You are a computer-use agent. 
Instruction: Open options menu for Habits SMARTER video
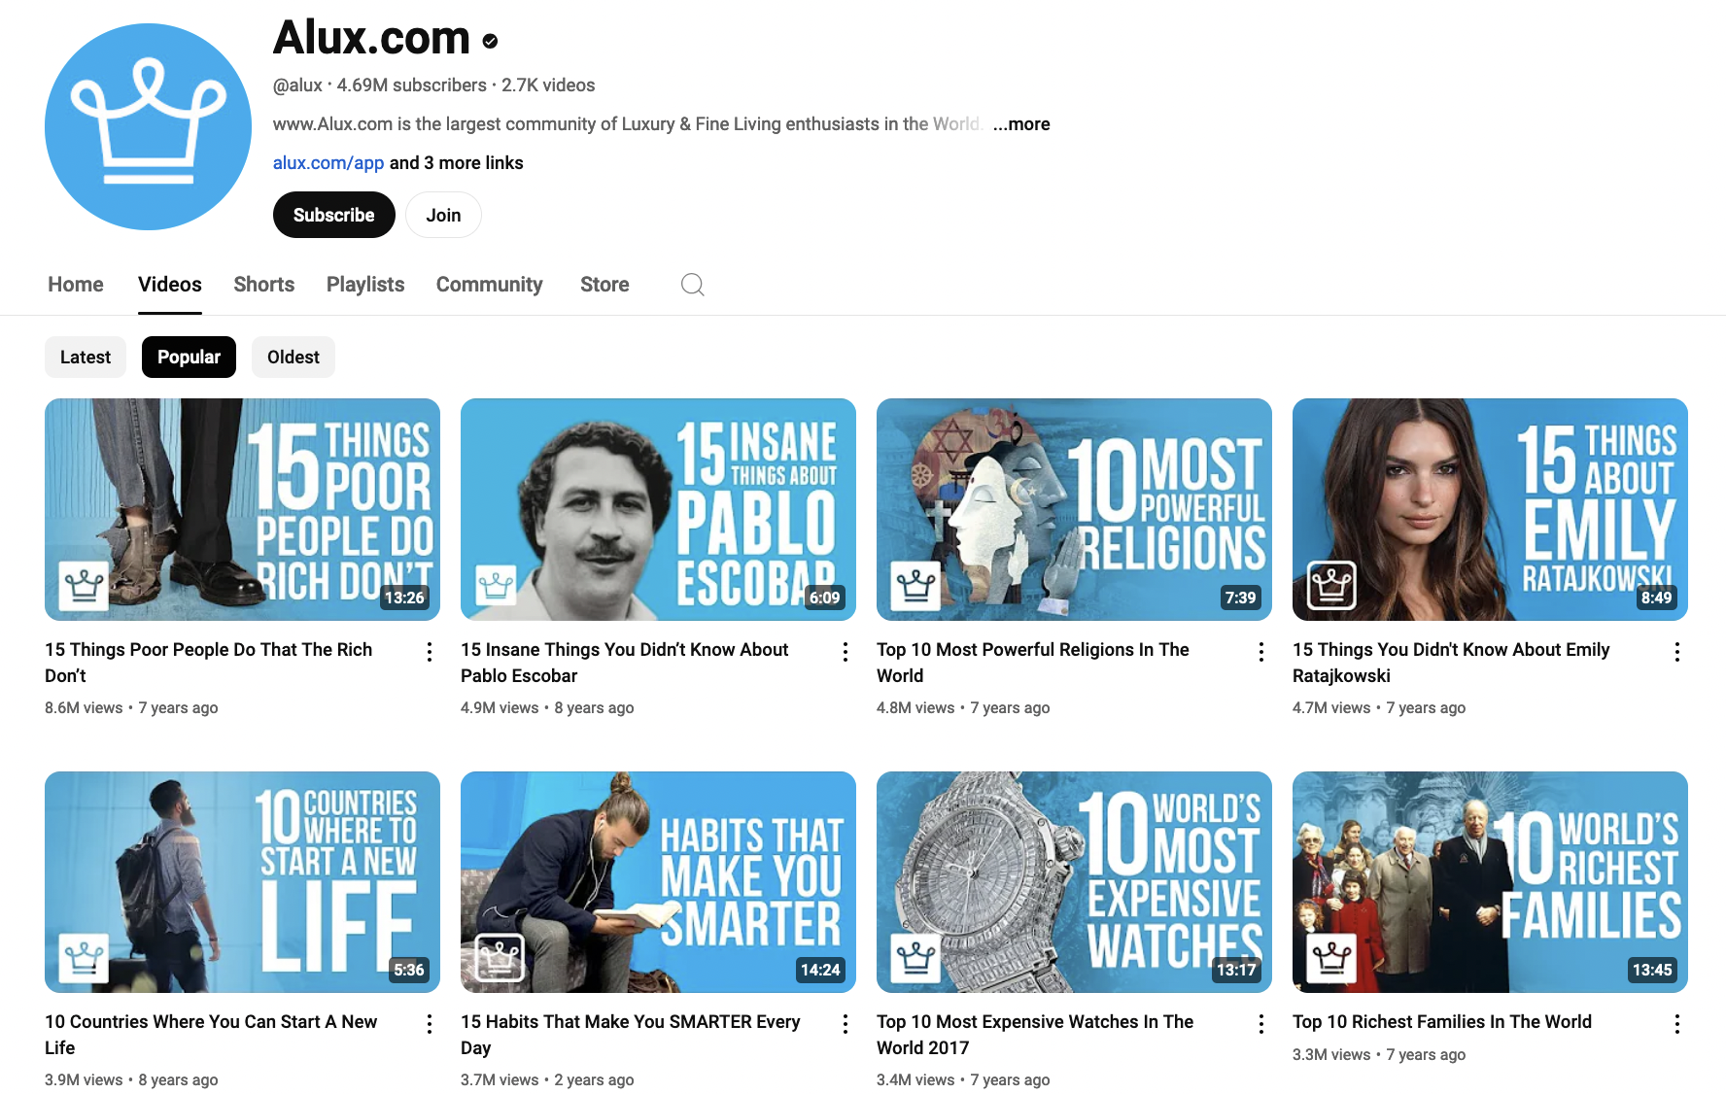846,1024
